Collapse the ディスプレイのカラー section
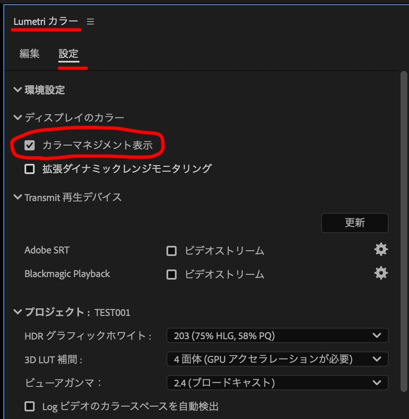The width and height of the screenshot is (409, 419). pos(18,117)
